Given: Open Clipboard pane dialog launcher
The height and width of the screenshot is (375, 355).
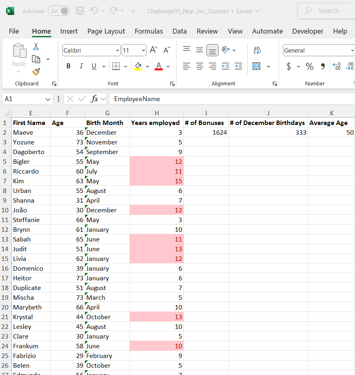Looking at the screenshot, I should [x=54, y=84].
